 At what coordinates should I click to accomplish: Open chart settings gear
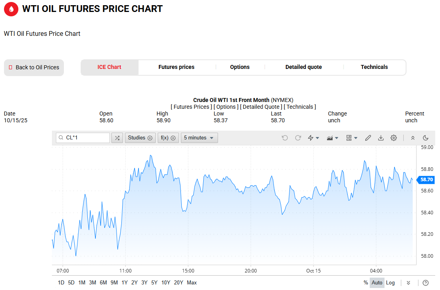point(394,138)
